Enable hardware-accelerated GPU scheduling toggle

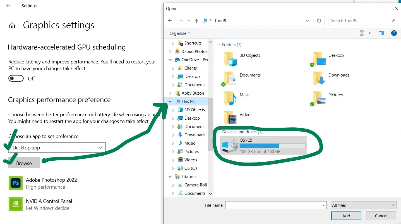(x=16, y=78)
